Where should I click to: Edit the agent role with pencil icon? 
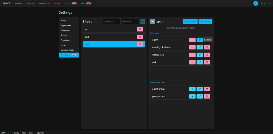click(200, 40)
